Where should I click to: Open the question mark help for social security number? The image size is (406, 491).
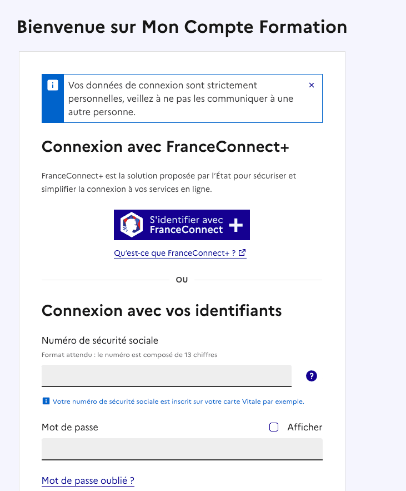312,376
